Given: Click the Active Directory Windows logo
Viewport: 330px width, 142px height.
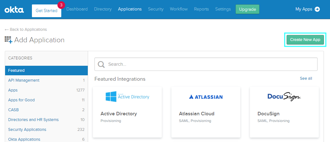Looking at the screenshot, I should click(111, 96).
